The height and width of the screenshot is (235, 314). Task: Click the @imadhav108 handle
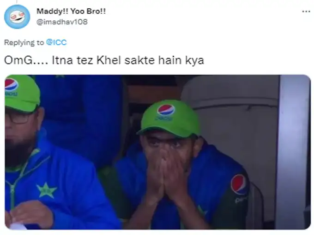[62, 22]
